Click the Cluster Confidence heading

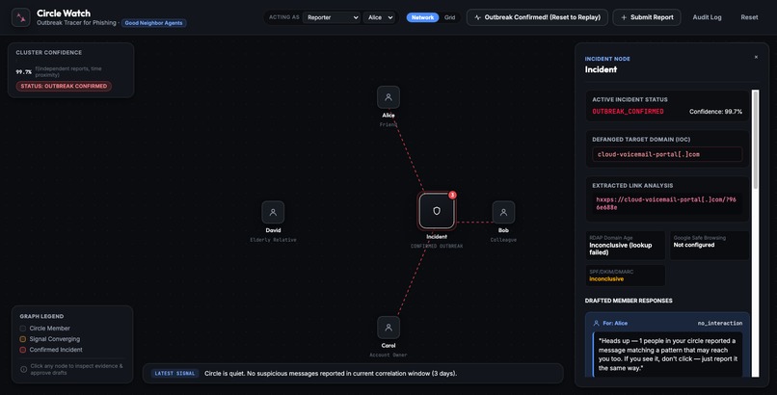point(48,52)
